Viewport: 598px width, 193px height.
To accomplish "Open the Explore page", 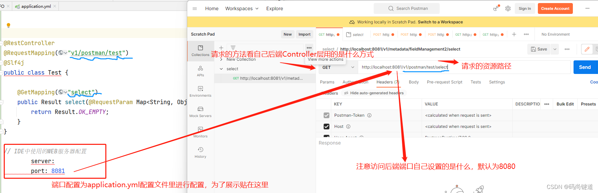I will tap(275, 8).
